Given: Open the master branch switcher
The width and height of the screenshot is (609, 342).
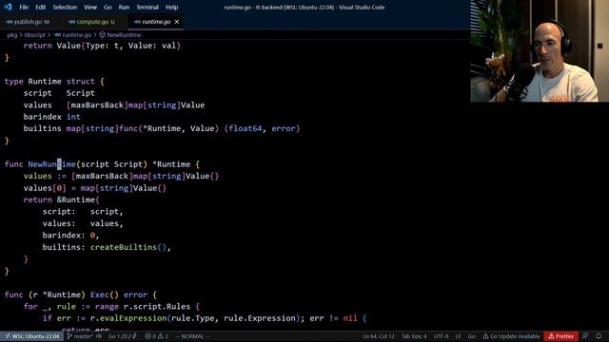Looking at the screenshot, I should 80,336.
